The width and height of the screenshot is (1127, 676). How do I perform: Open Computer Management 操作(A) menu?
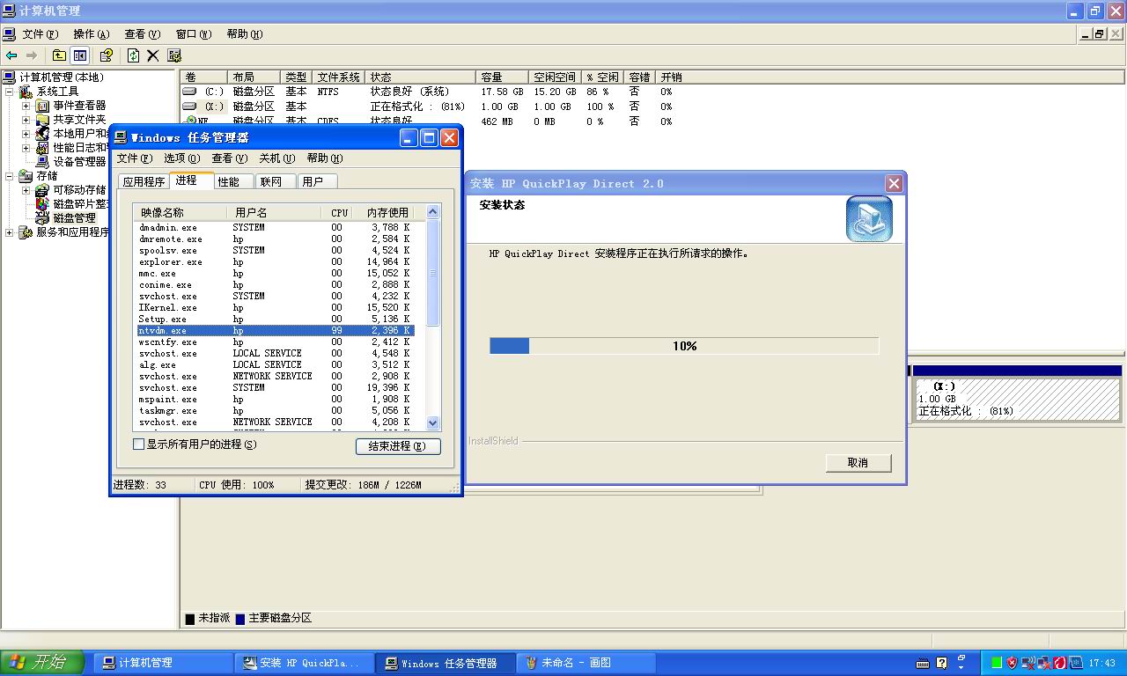[92, 34]
